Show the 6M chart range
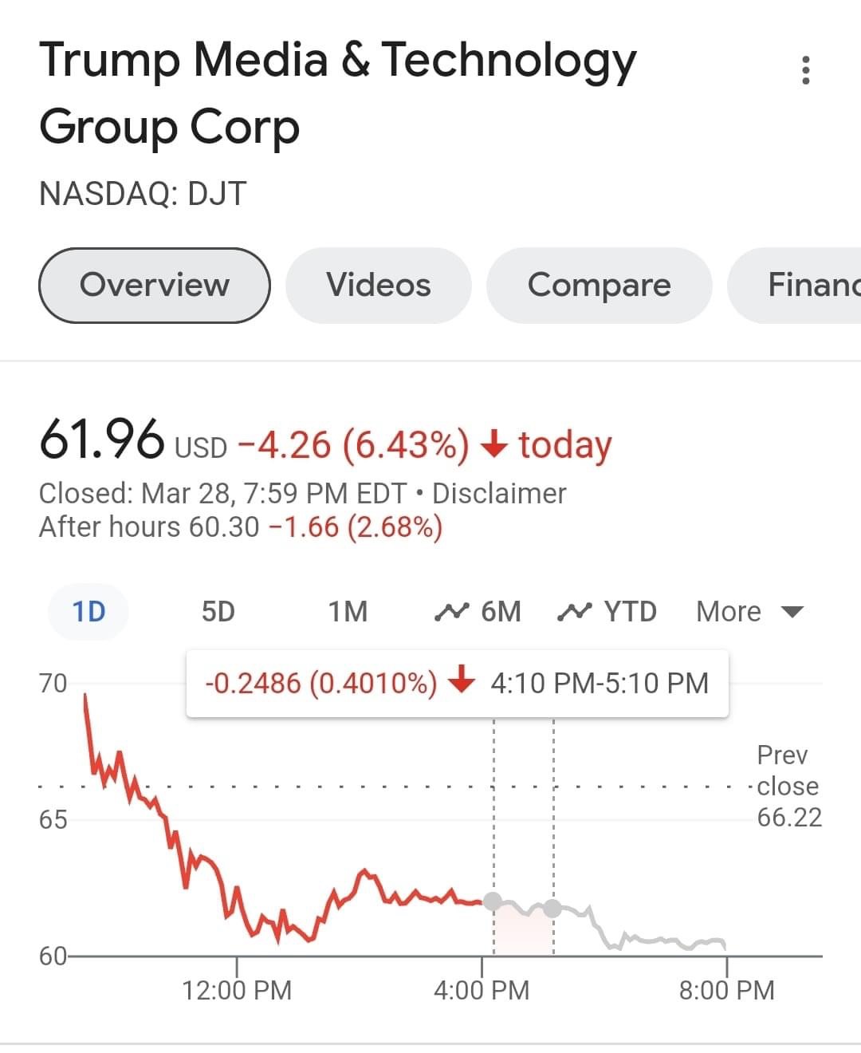 (478, 612)
